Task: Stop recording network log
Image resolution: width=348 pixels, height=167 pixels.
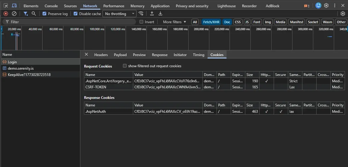Action: click(x=6, y=14)
